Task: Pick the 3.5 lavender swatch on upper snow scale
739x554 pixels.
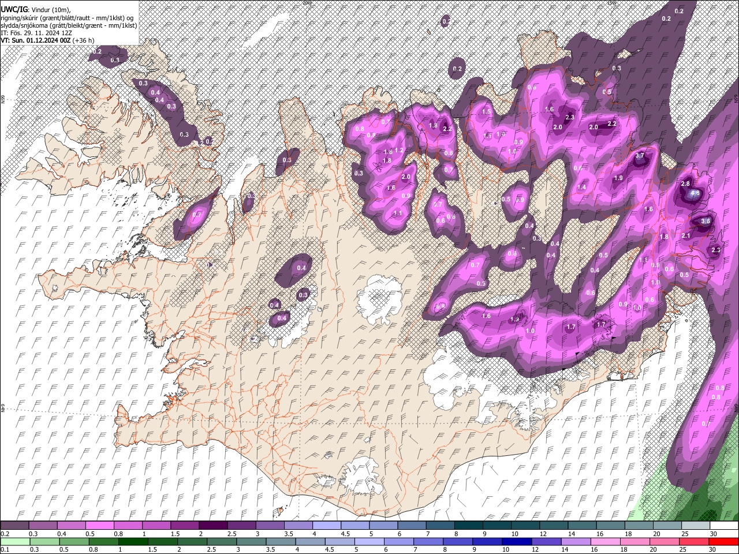Action: click(298, 526)
